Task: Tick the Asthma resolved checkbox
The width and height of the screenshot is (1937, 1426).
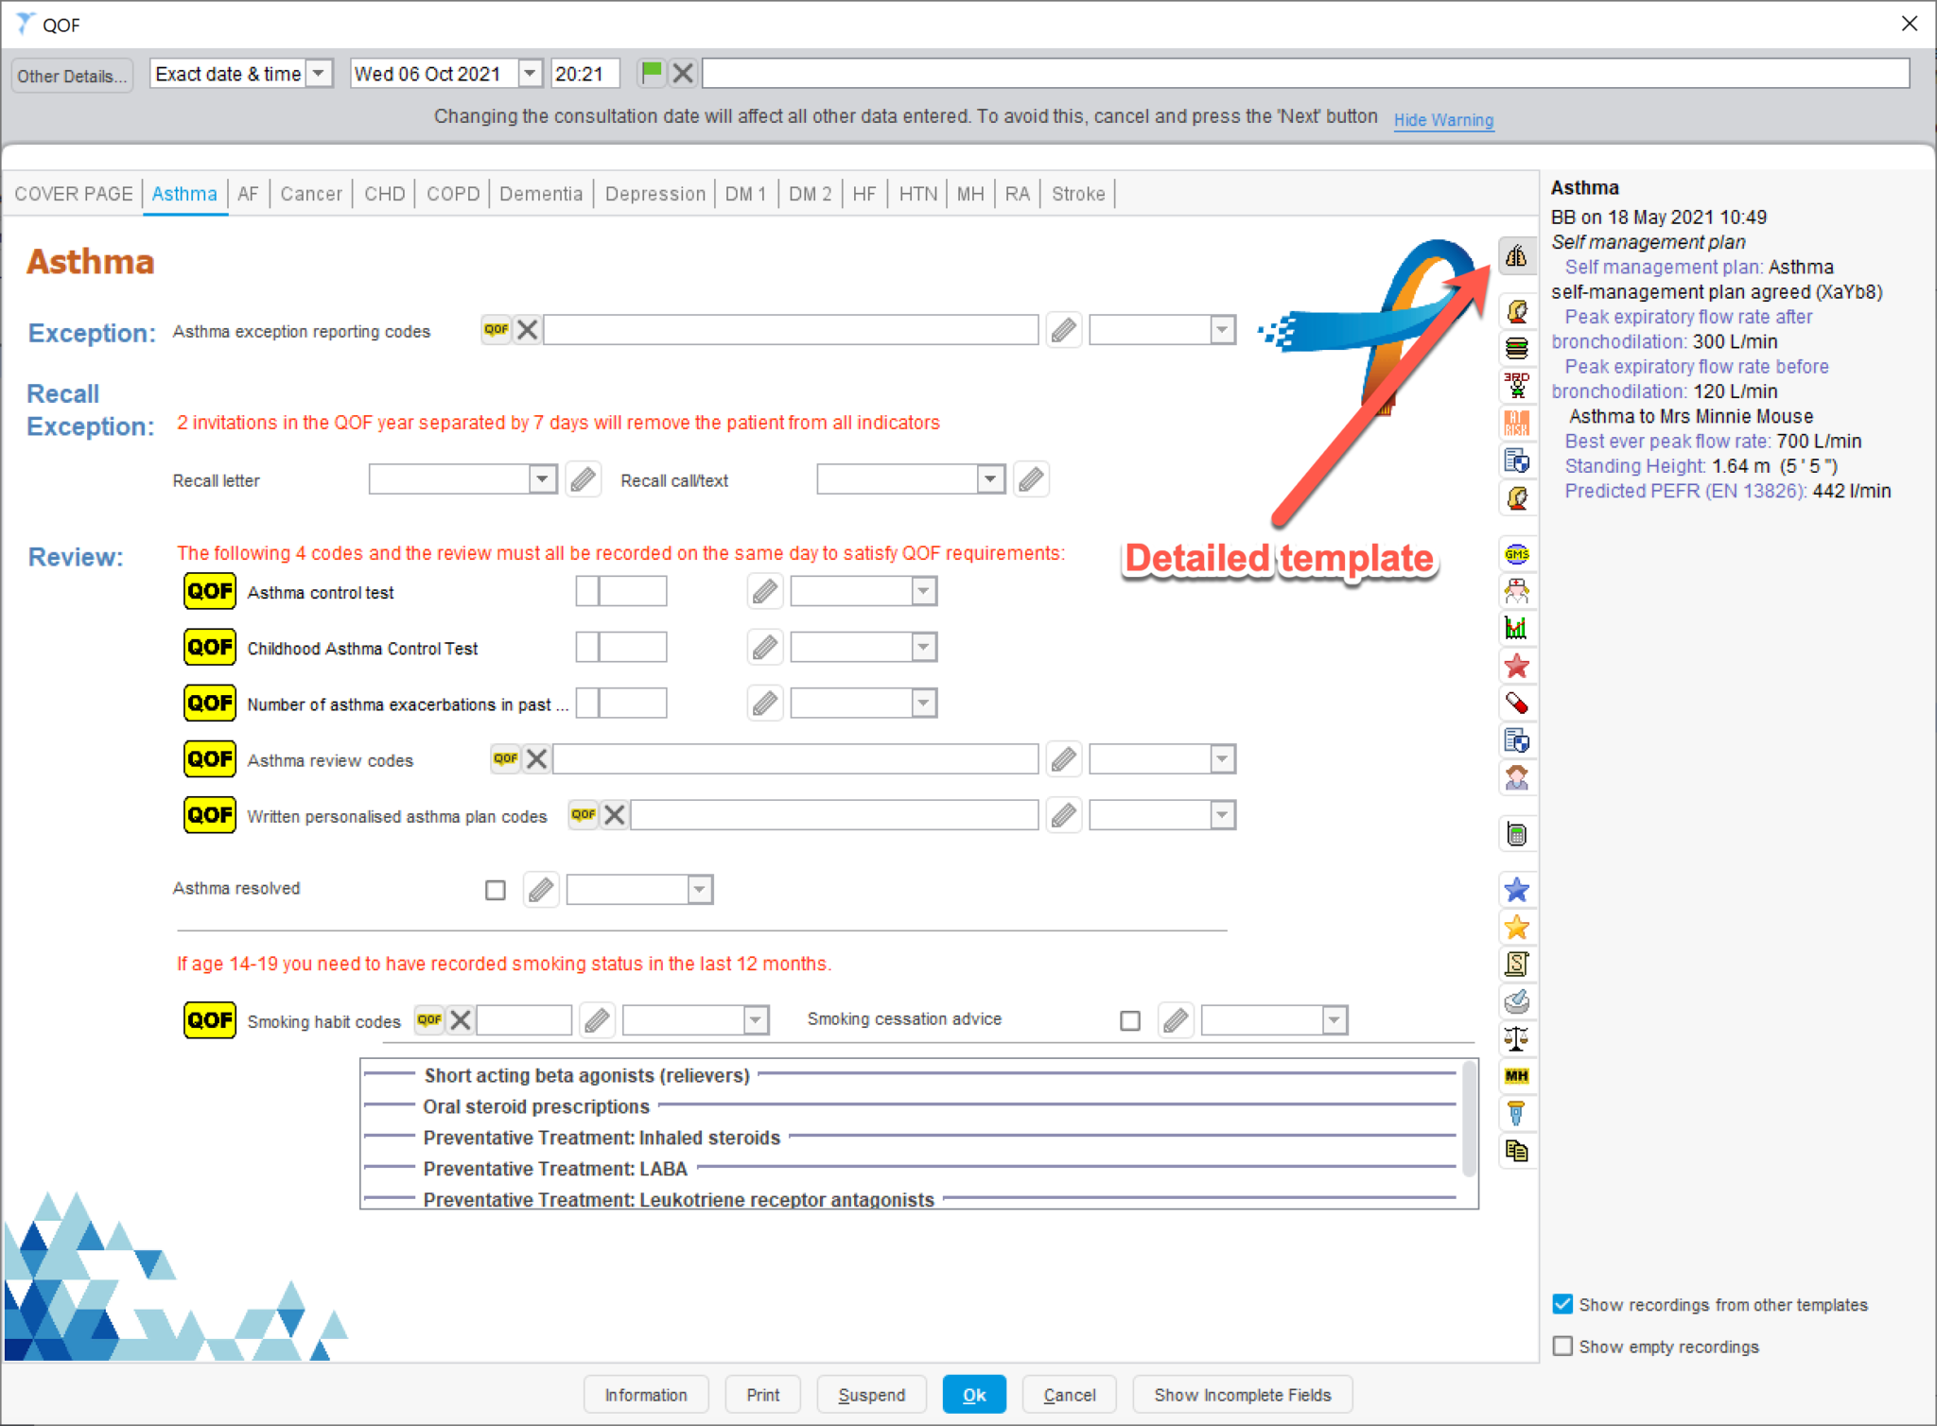Action: 495,889
